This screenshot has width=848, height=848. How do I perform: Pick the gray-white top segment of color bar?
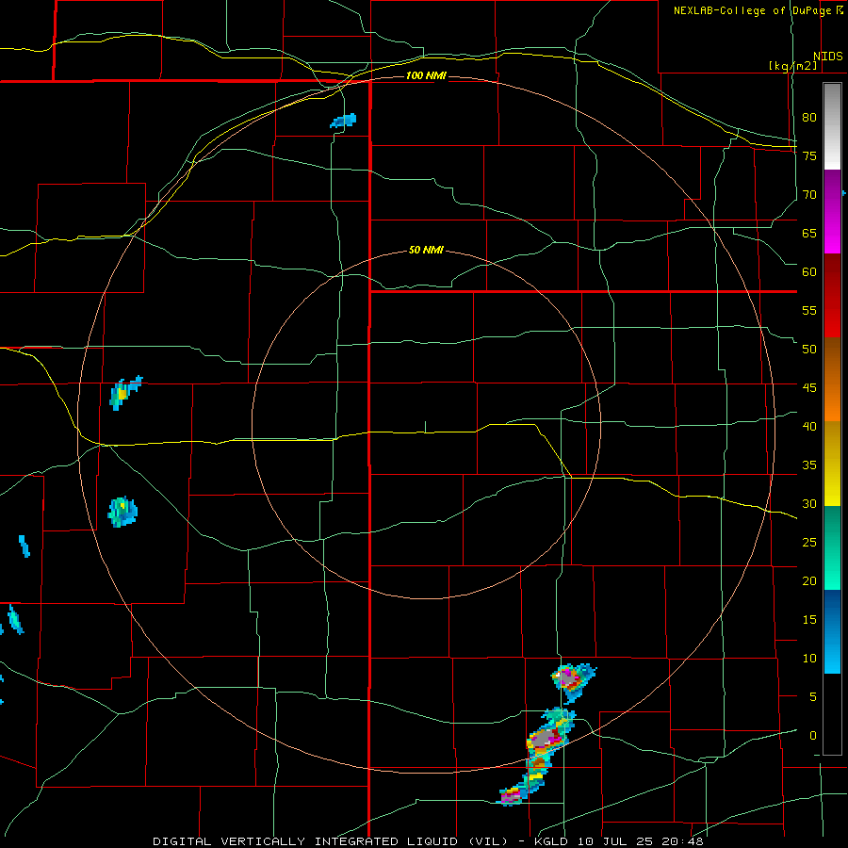832,126
